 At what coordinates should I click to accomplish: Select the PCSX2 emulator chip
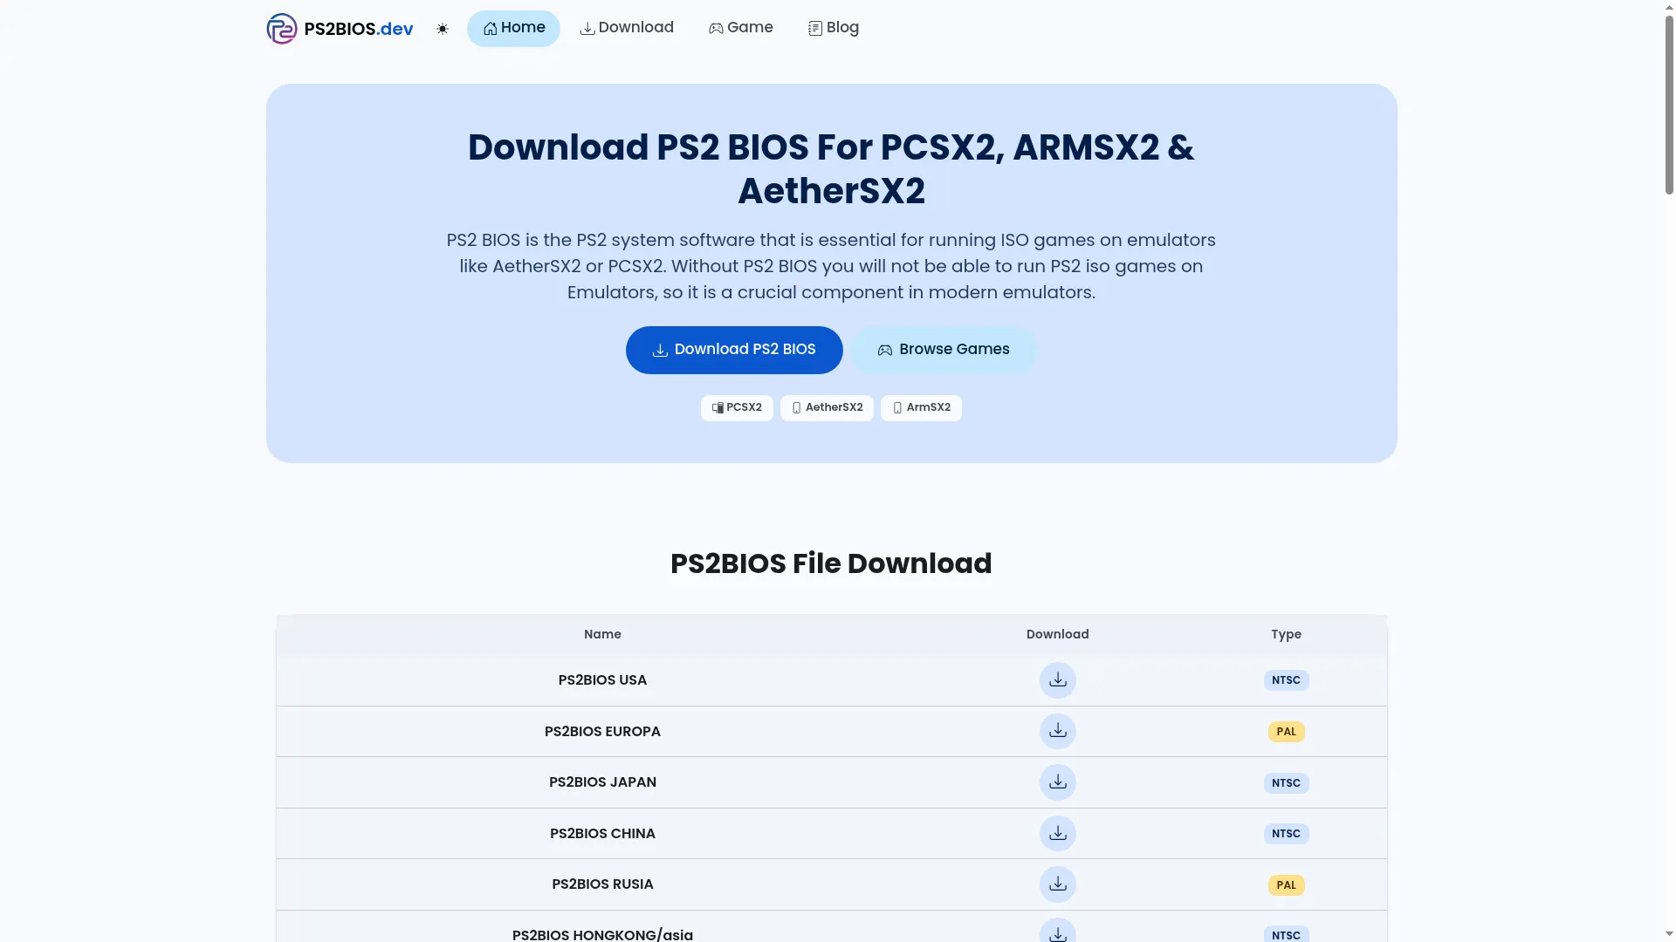click(737, 407)
